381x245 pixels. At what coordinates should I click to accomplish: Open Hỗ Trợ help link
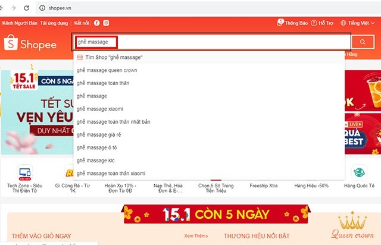tap(322, 23)
